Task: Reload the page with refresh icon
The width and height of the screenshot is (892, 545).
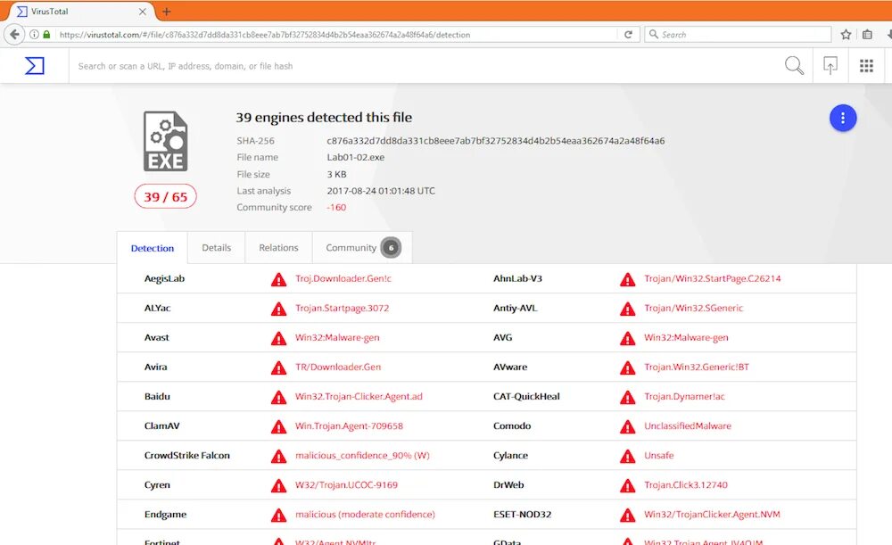Action: click(x=629, y=35)
